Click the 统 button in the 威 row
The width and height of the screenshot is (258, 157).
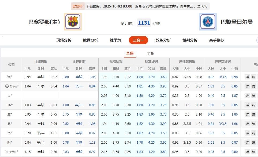pos(253,114)
